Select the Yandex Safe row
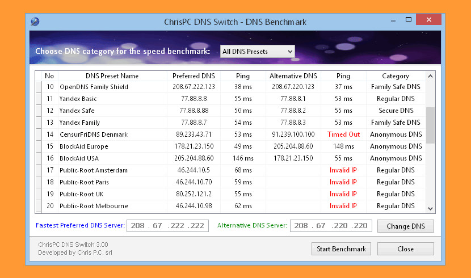This screenshot has height=278, width=471. point(231,111)
